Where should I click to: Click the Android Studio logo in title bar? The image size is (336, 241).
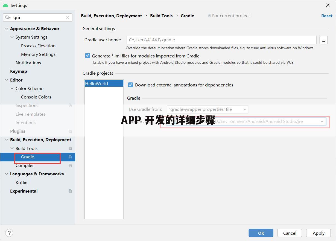[5, 5]
